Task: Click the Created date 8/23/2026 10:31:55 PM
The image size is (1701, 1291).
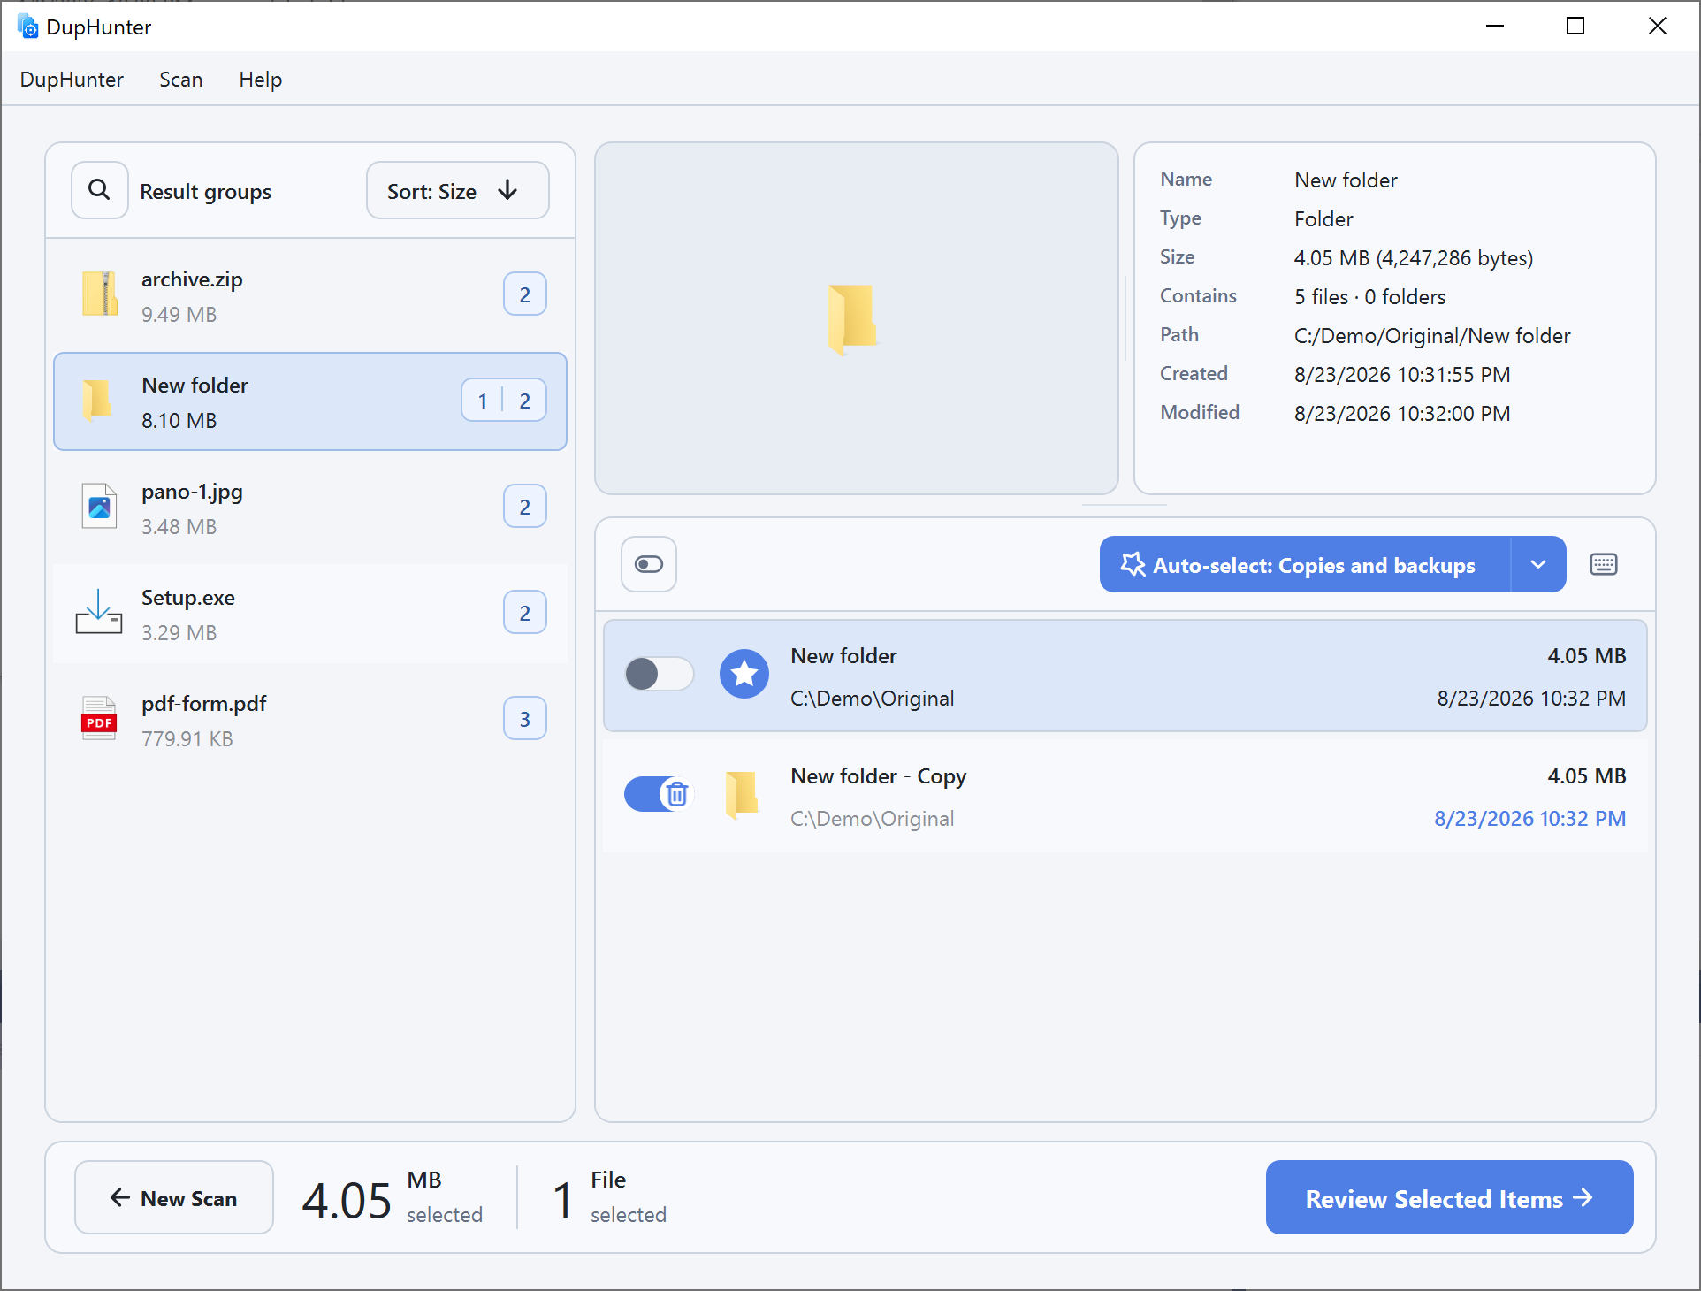Action: [1402, 375]
